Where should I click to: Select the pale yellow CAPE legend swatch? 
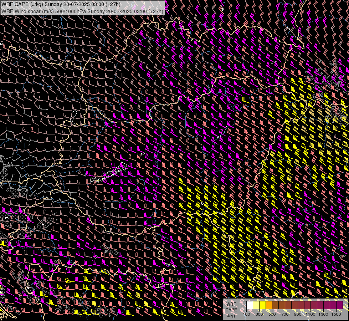[x=256, y=305]
